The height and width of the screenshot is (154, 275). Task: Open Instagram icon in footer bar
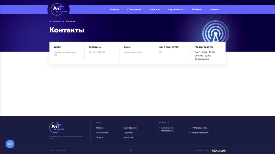tap(130, 150)
